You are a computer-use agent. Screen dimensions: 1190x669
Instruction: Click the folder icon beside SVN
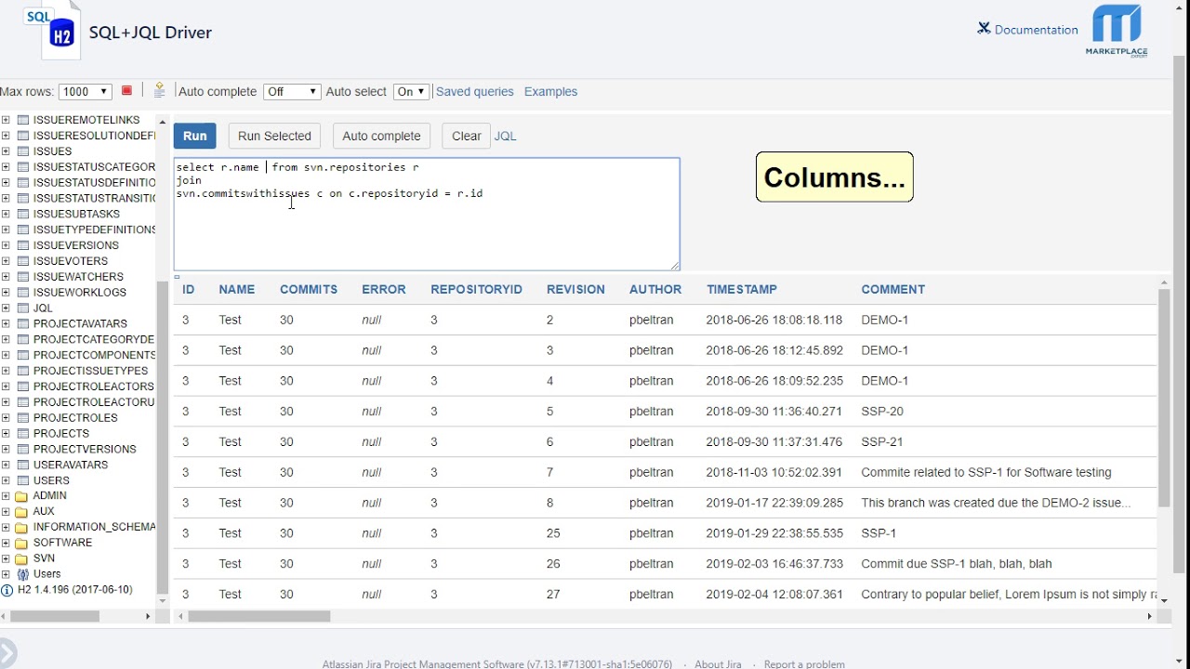click(22, 558)
